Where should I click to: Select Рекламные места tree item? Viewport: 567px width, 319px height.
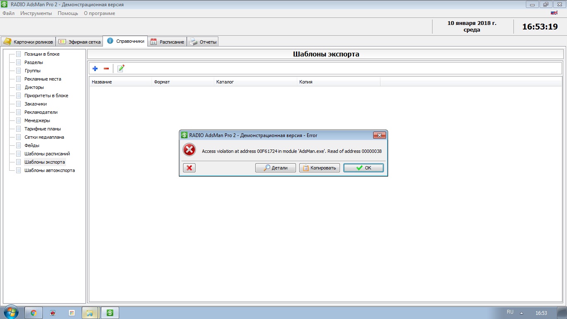(43, 79)
